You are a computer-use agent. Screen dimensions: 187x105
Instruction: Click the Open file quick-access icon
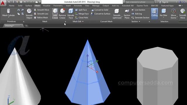[x=9, y=2]
